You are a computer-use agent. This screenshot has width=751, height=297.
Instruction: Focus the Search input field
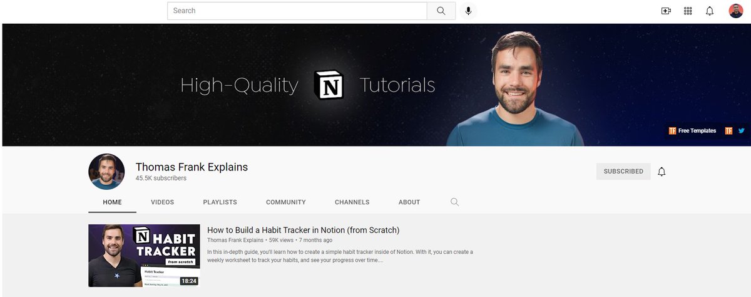tap(297, 11)
